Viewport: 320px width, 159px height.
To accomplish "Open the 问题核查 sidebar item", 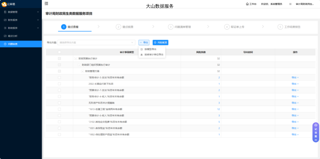I will click(x=13, y=44).
